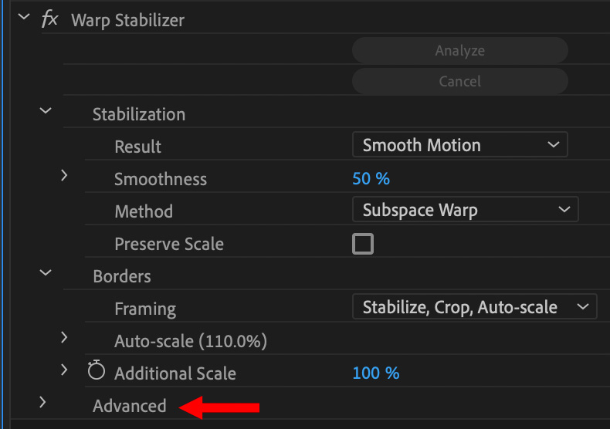Expand the Auto-scale property

pyautogui.click(x=65, y=337)
